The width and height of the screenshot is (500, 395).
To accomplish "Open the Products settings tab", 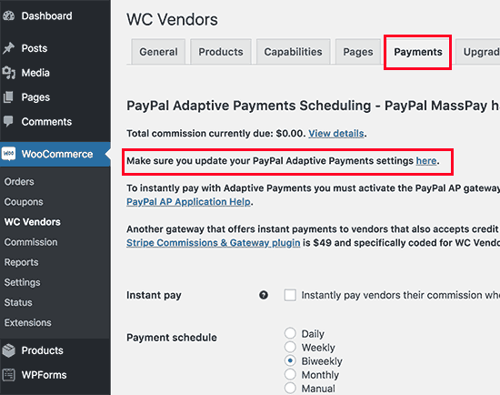I will pyautogui.click(x=221, y=52).
